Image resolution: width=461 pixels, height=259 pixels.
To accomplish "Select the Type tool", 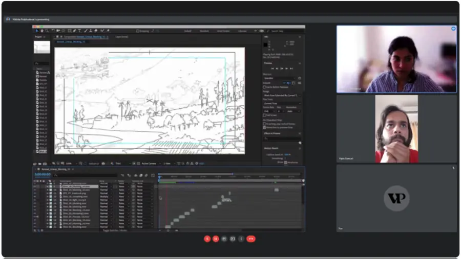I will (x=79, y=31).
